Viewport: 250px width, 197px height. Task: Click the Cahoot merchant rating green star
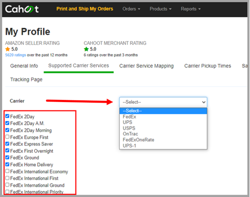(x=86, y=49)
